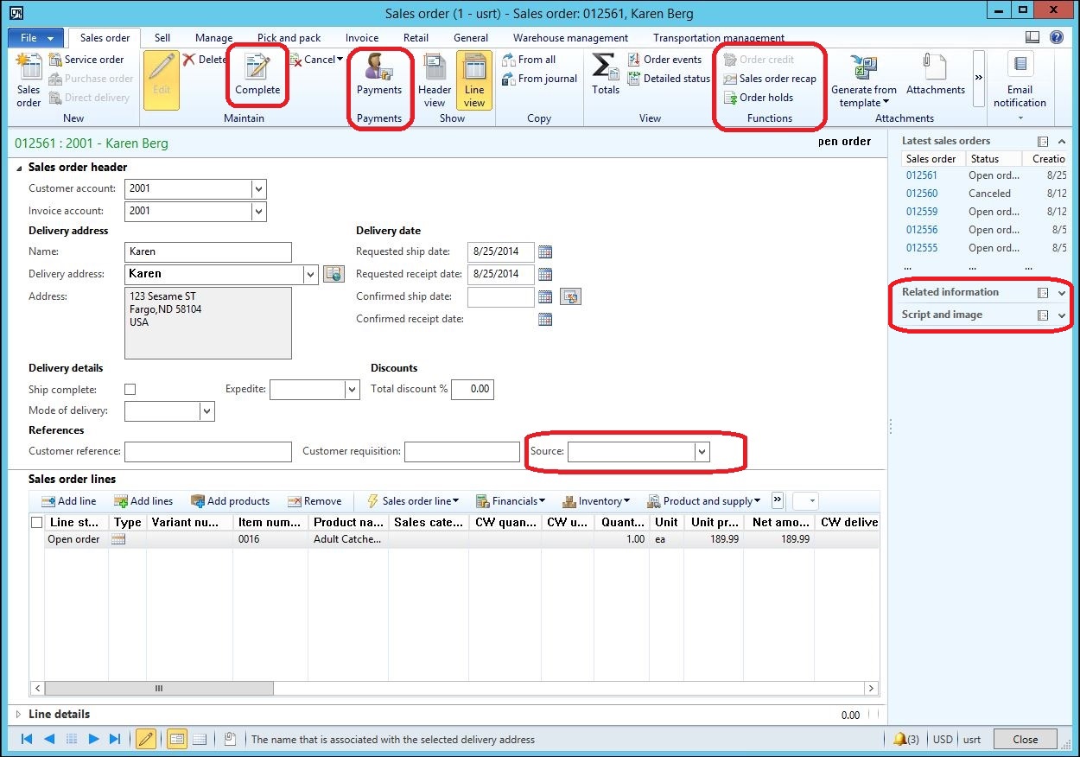The width and height of the screenshot is (1080, 757).
Task: Expand the Mode of delivery dropdown
Action: [206, 411]
